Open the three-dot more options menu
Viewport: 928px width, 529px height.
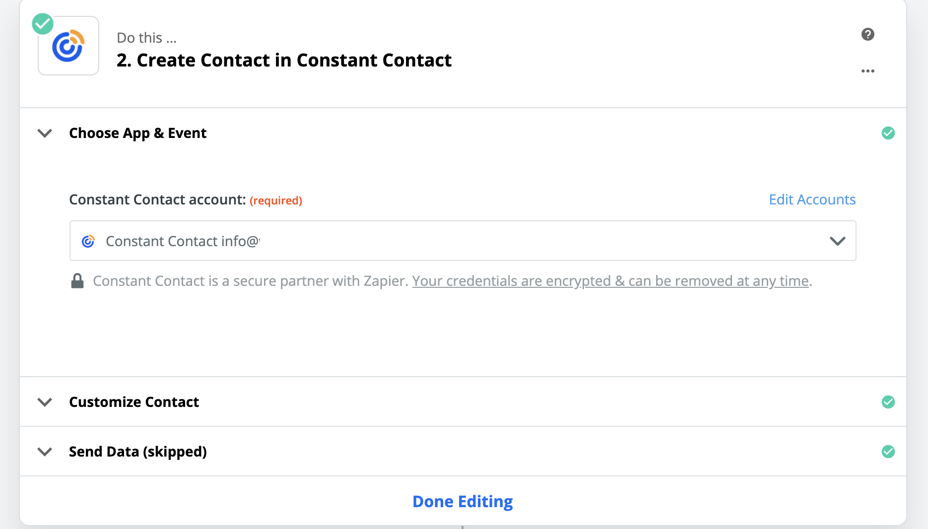tap(867, 71)
